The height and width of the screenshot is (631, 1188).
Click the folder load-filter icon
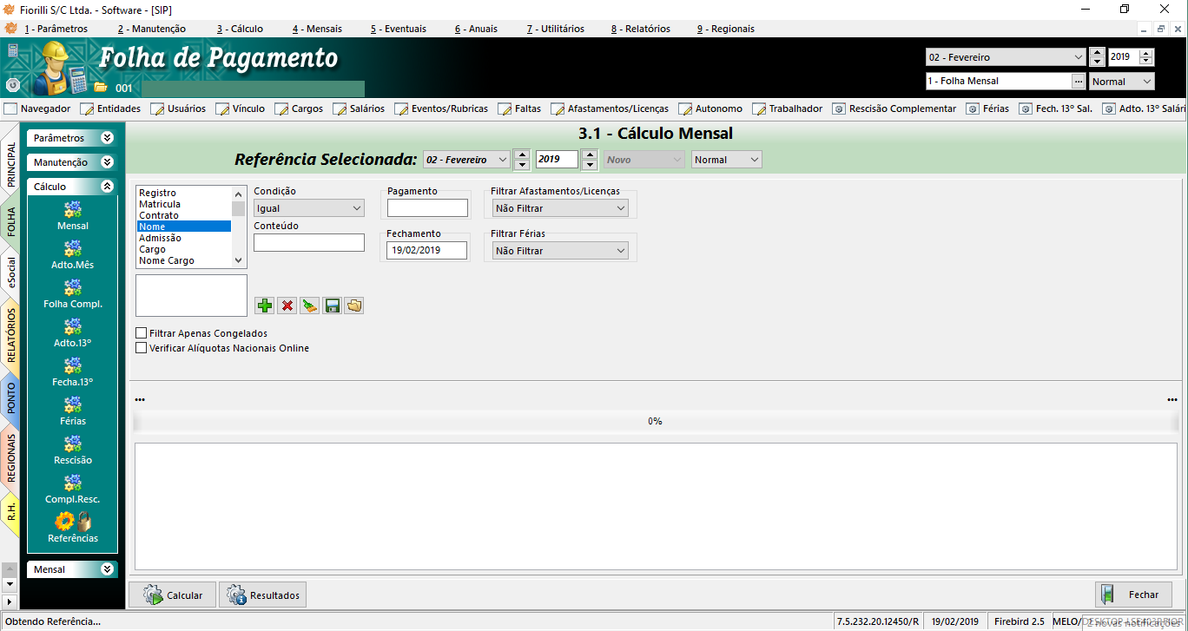pyautogui.click(x=353, y=306)
